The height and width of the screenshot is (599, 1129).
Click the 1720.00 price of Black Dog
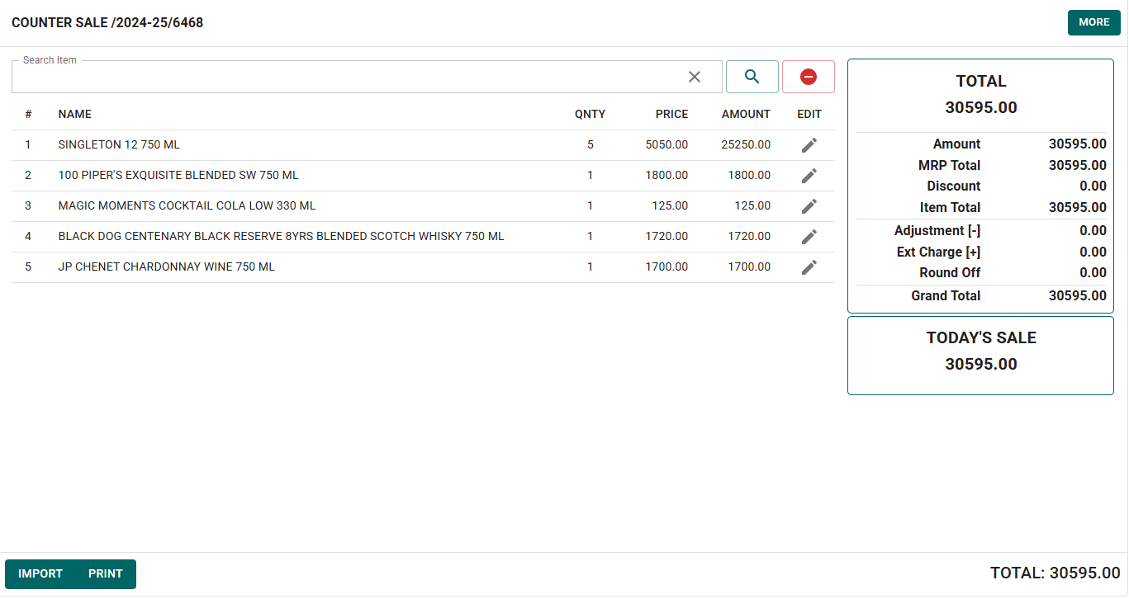point(666,236)
